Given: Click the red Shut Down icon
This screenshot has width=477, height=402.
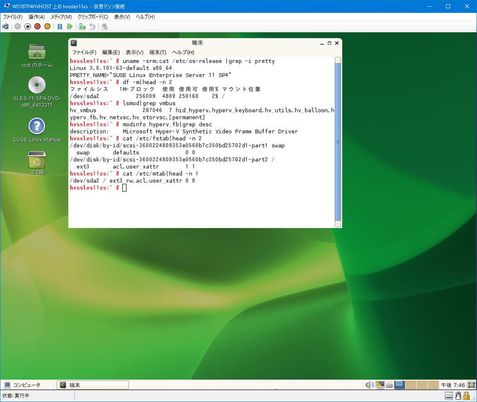Looking at the screenshot, I should tap(37, 27).
